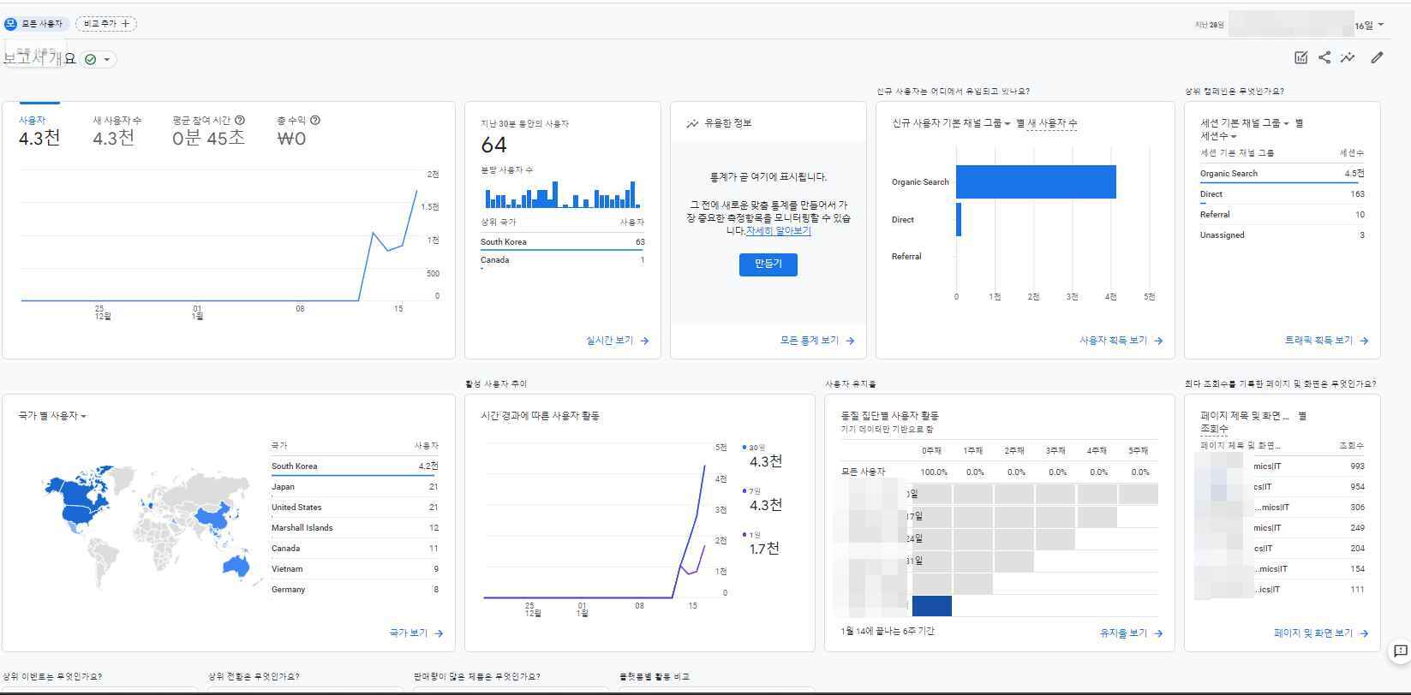The width and height of the screenshot is (1411, 695).
Task: Click the help icon beside 평균 참여 시간
Action: (240, 121)
